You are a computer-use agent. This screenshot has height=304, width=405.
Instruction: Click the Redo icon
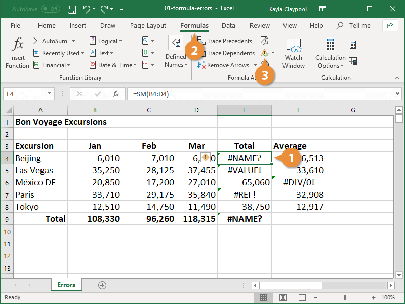point(104,9)
